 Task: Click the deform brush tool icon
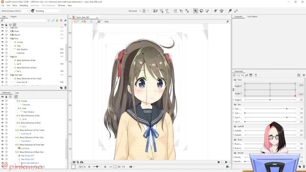pos(221,11)
